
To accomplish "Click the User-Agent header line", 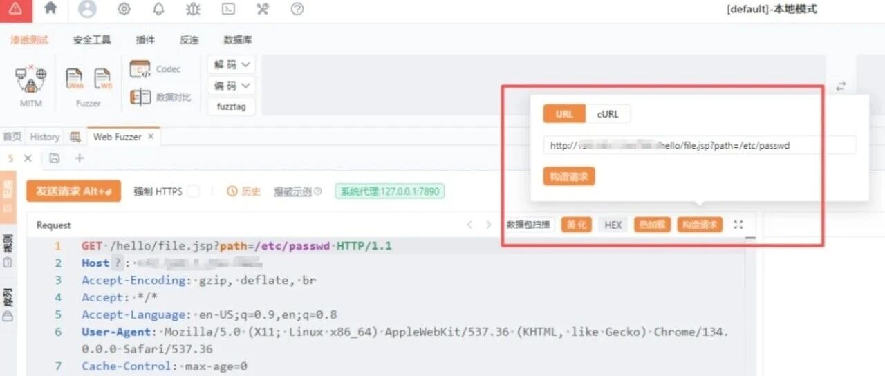I will 404,340.
